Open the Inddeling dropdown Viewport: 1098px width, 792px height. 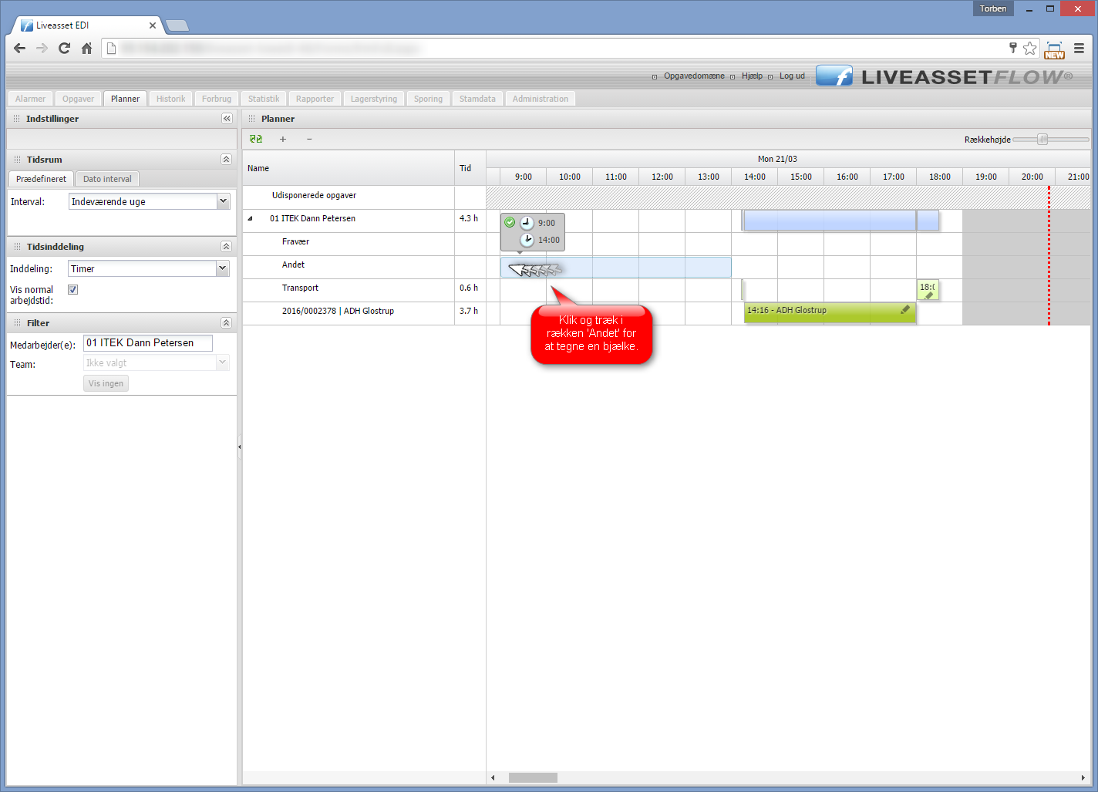coord(223,268)
